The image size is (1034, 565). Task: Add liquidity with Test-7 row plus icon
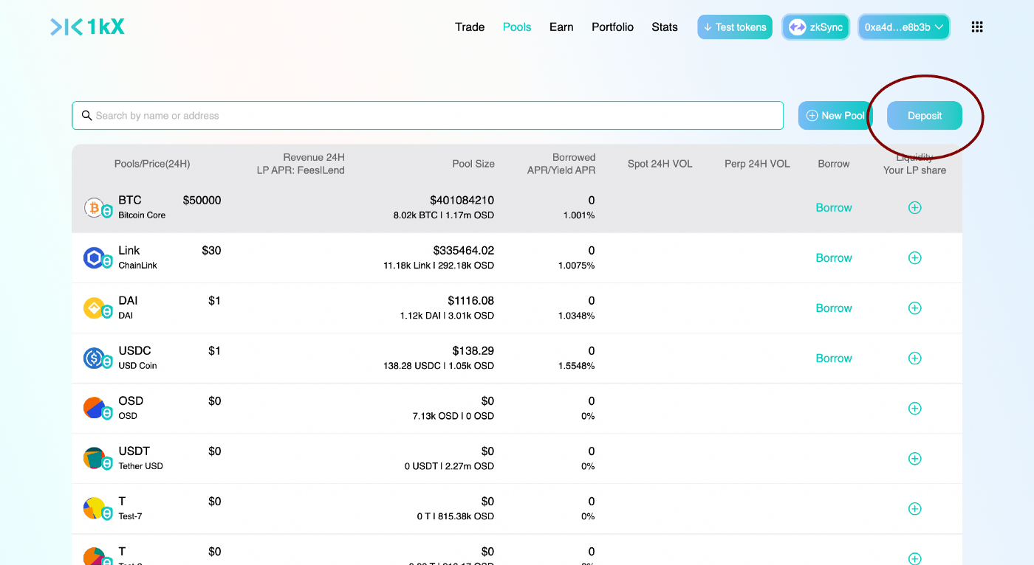pos(914,509)
